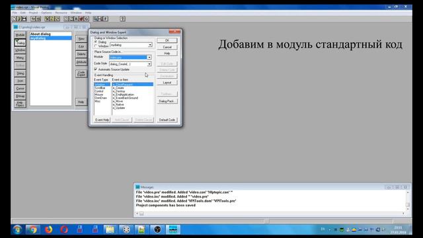This screenshot has width=423, height=238.
Task: Open the Options menu
Action: 46,13
